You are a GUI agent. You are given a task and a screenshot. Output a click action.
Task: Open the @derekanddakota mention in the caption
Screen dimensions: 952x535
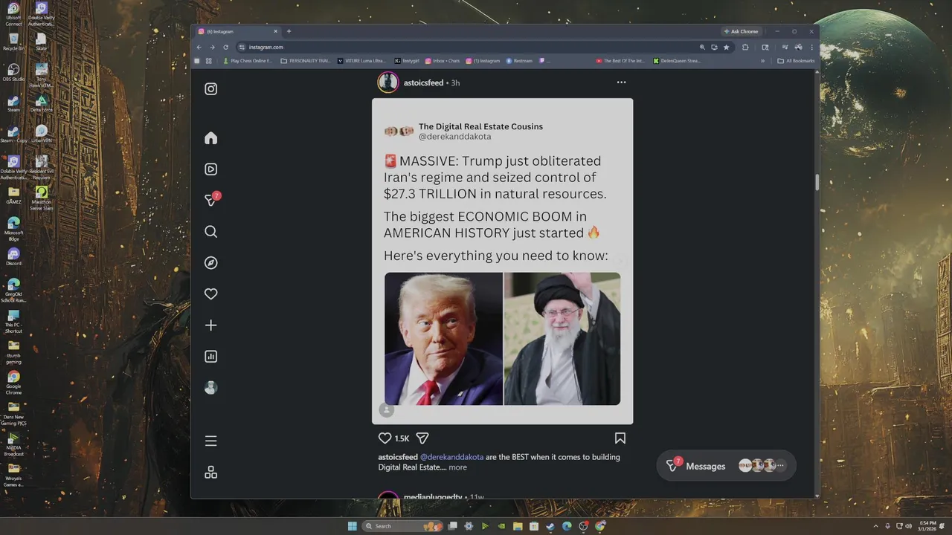click(452, 457)
